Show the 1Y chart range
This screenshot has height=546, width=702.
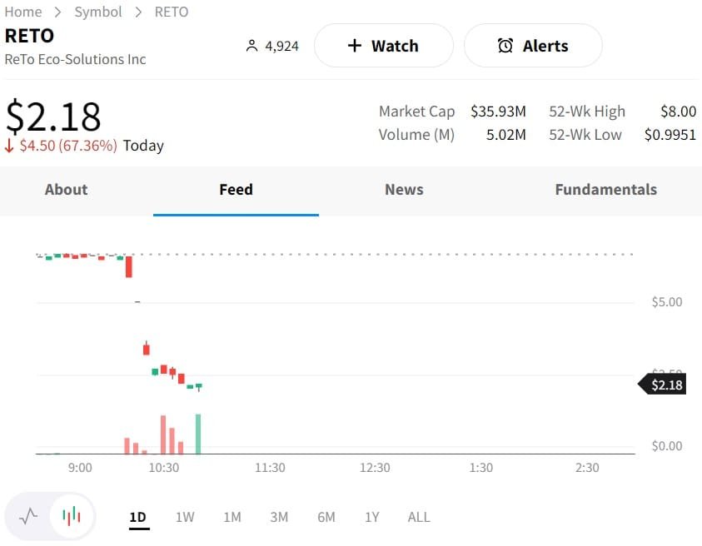pos(371,517)
